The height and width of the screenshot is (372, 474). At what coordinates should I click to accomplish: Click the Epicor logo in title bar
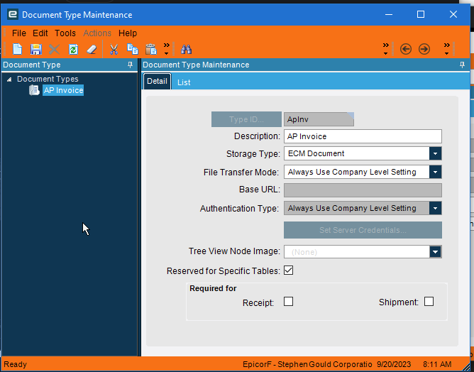pyautogui.click(x=13, y=14)
